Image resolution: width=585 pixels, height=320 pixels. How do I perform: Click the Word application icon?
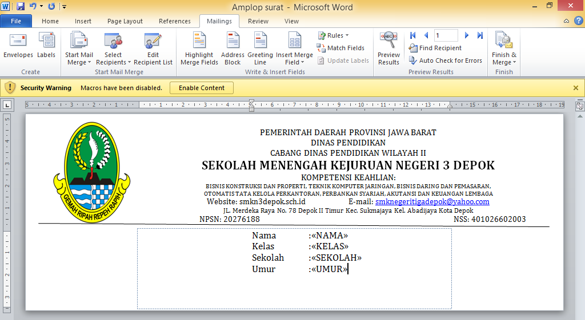click(6, 6)
